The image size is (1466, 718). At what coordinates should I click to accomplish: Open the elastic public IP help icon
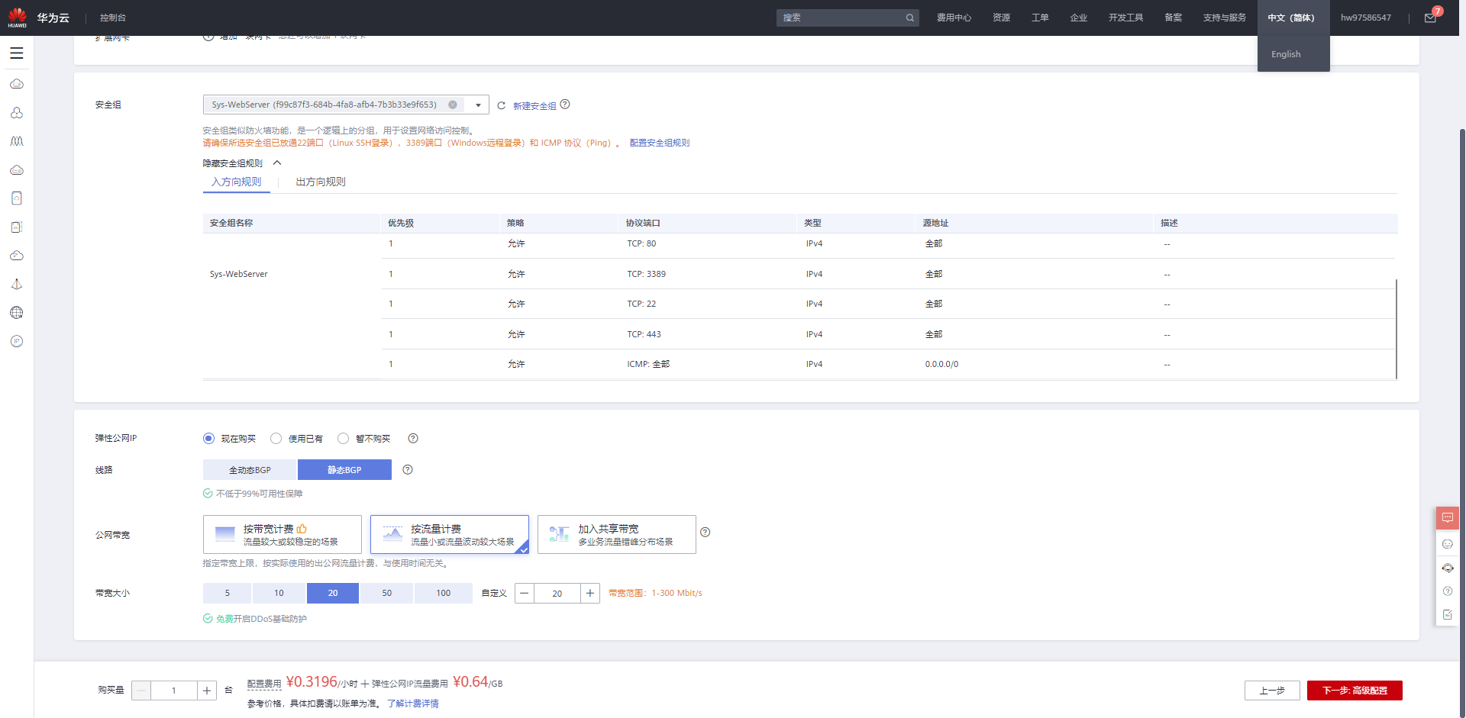[x=413, y=438]
